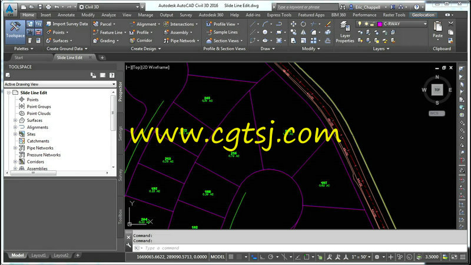This screenshot has height=265, width=471.
Task: Click the Match Properties paintbrush icon
Action: (328, 24)
